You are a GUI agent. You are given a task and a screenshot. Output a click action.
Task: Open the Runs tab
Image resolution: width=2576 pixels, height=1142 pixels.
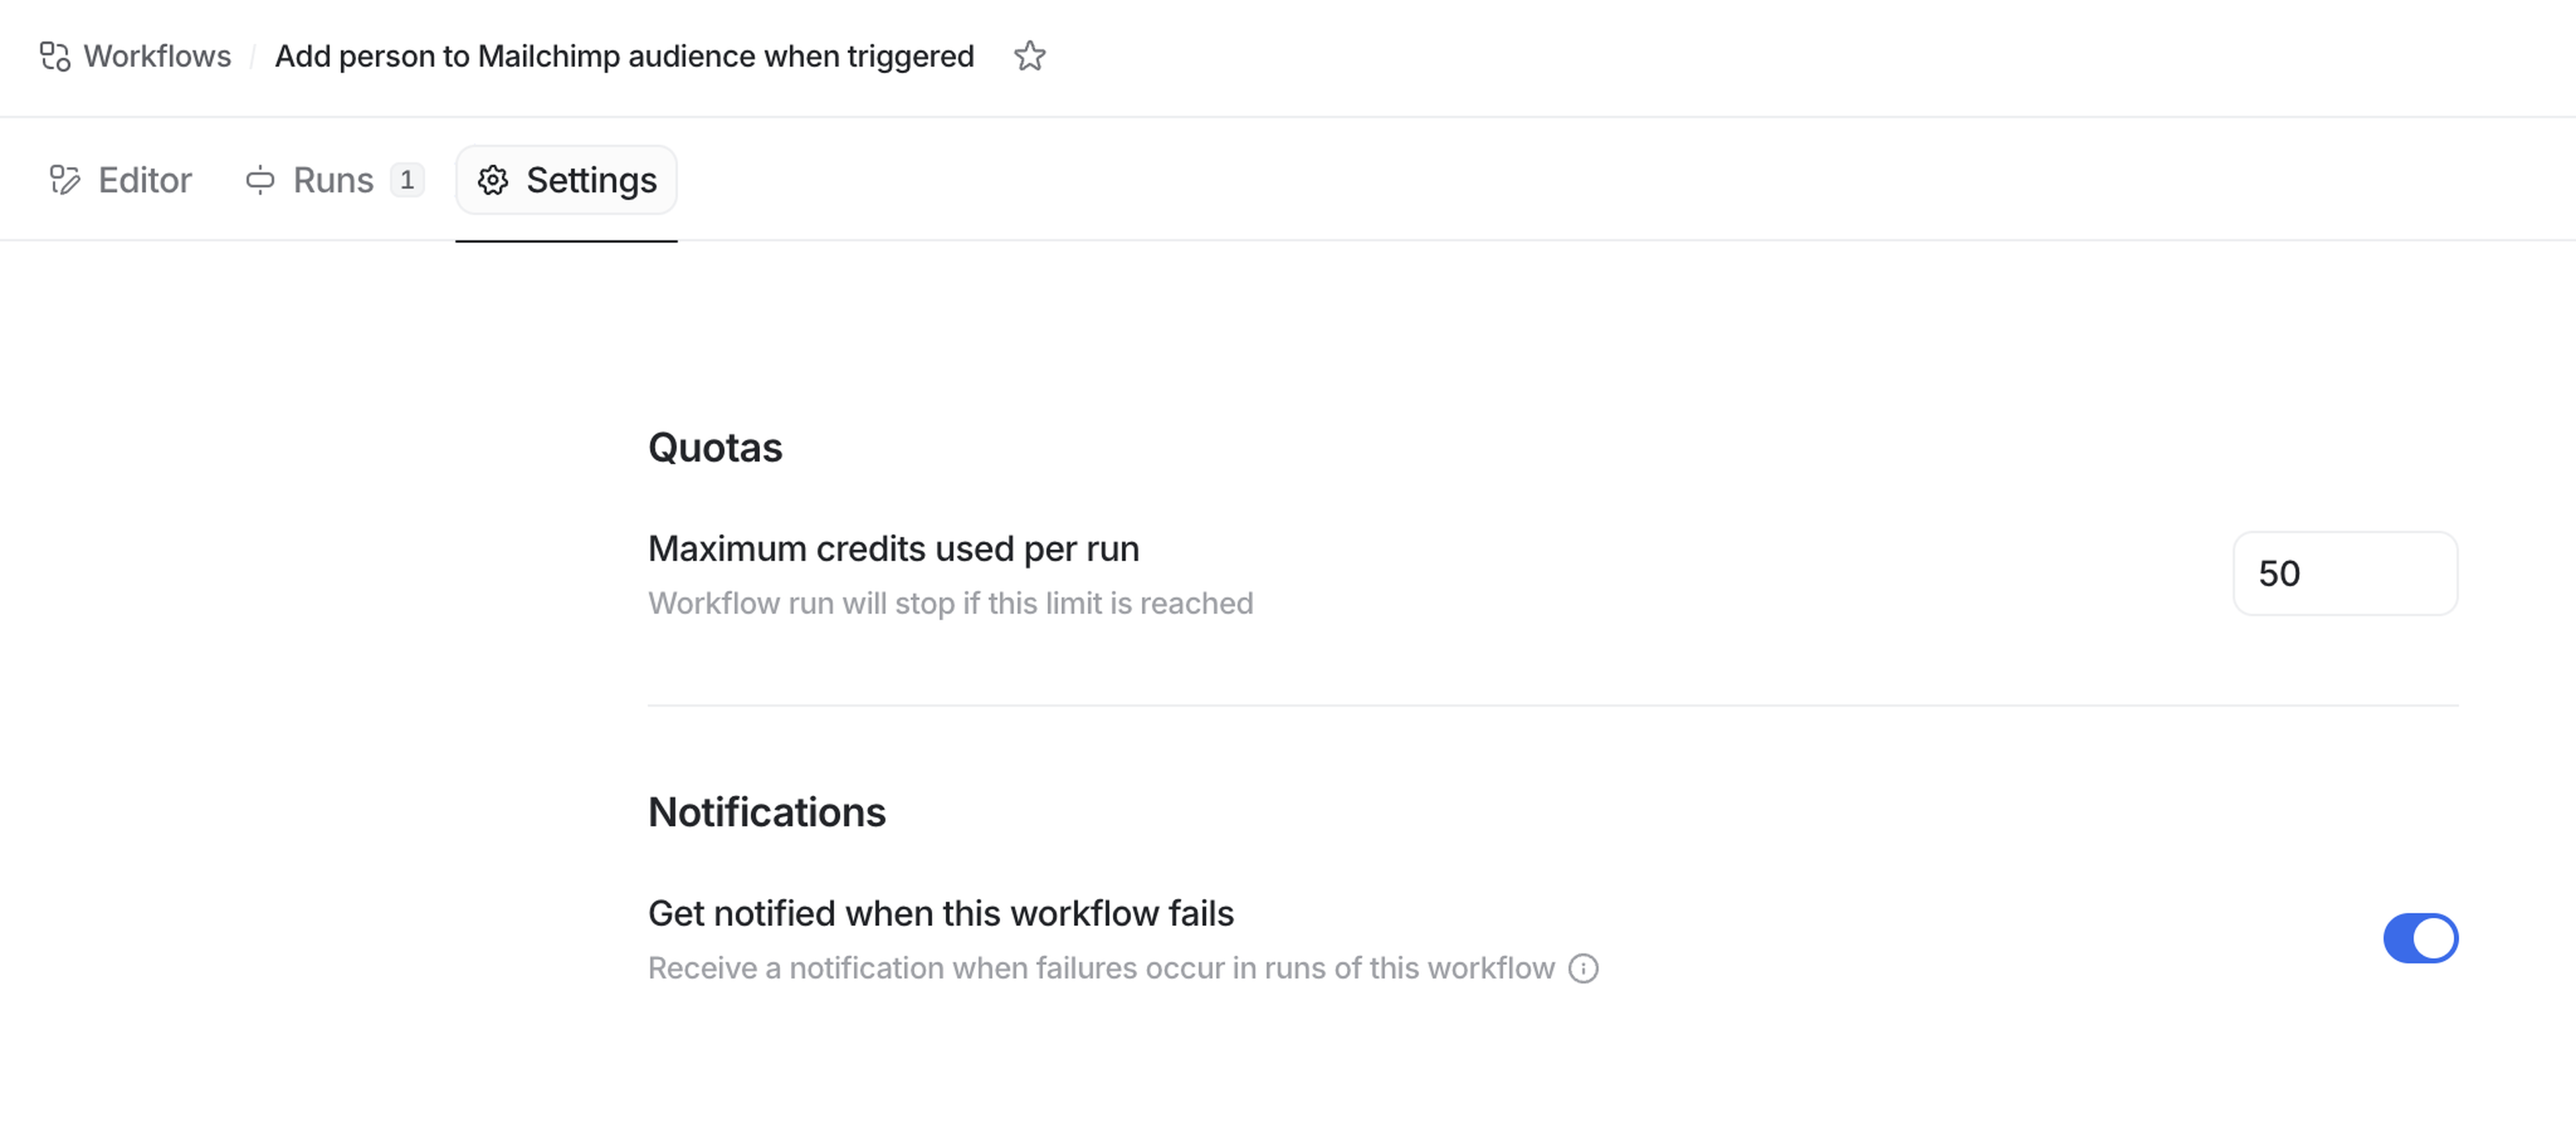coord(332,181)
